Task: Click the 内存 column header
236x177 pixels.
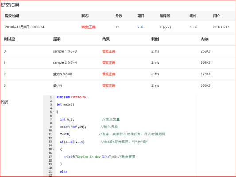Action: [x=205, y=39]
